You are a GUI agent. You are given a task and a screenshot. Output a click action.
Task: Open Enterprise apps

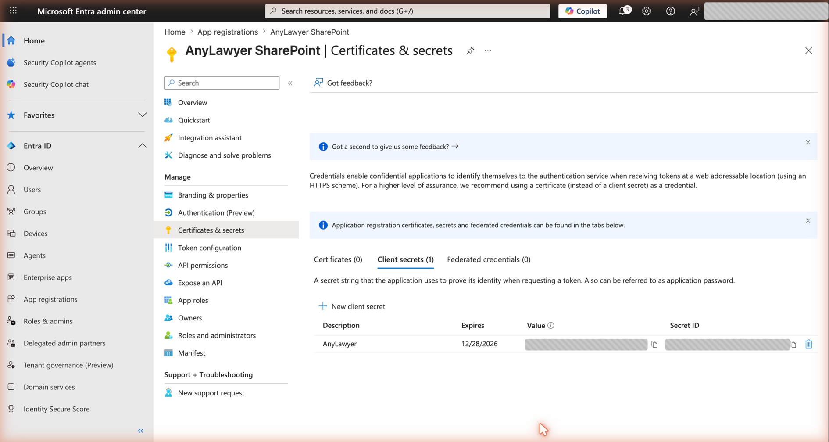[47, 277]
